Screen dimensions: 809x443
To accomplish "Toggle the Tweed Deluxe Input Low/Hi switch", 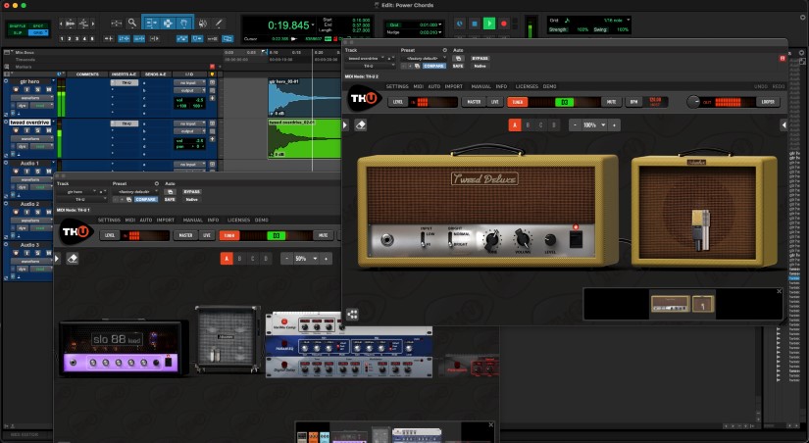I will (423, 238).
